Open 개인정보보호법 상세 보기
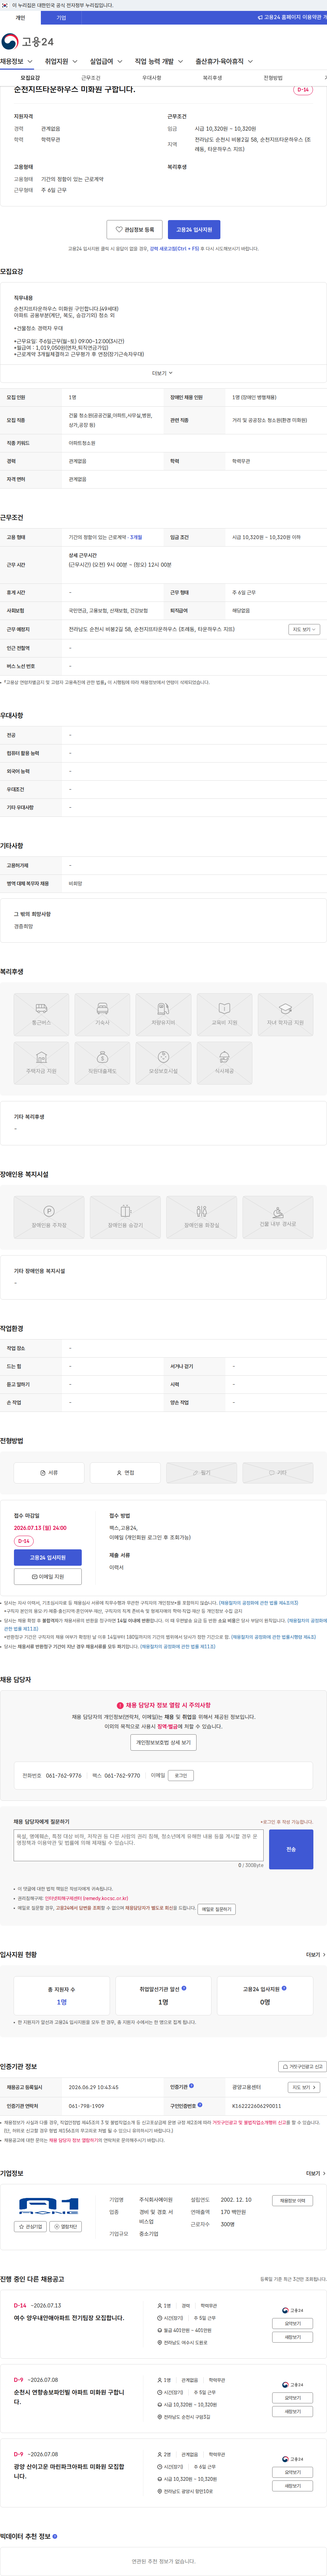The width and height of the screenshot is (327, 2576). [163, 1742]
